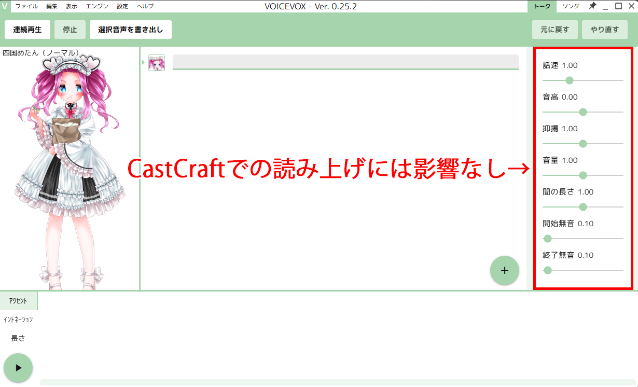This screenshot has height=387, width=638.
Task: Click the 連続再生 button
Action: pos(27,30)
